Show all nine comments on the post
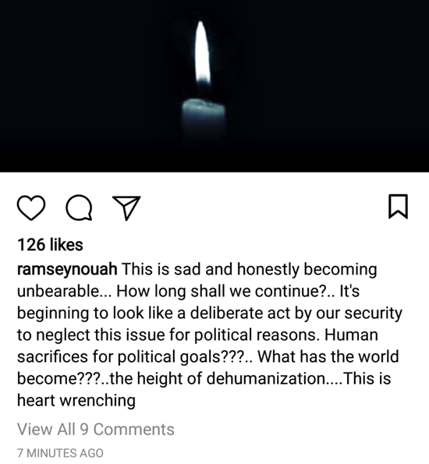 pyautogui.click(x=96, y=430)
